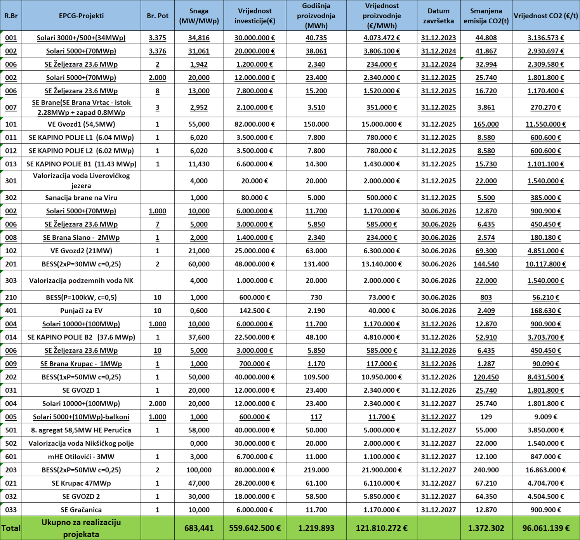The height and width of the screenshot is (540, 580).
Task: Select the 'SE KAPINO POLJE L1 (6.04 MWp)' cell
Action: click(x=81, y=138)
